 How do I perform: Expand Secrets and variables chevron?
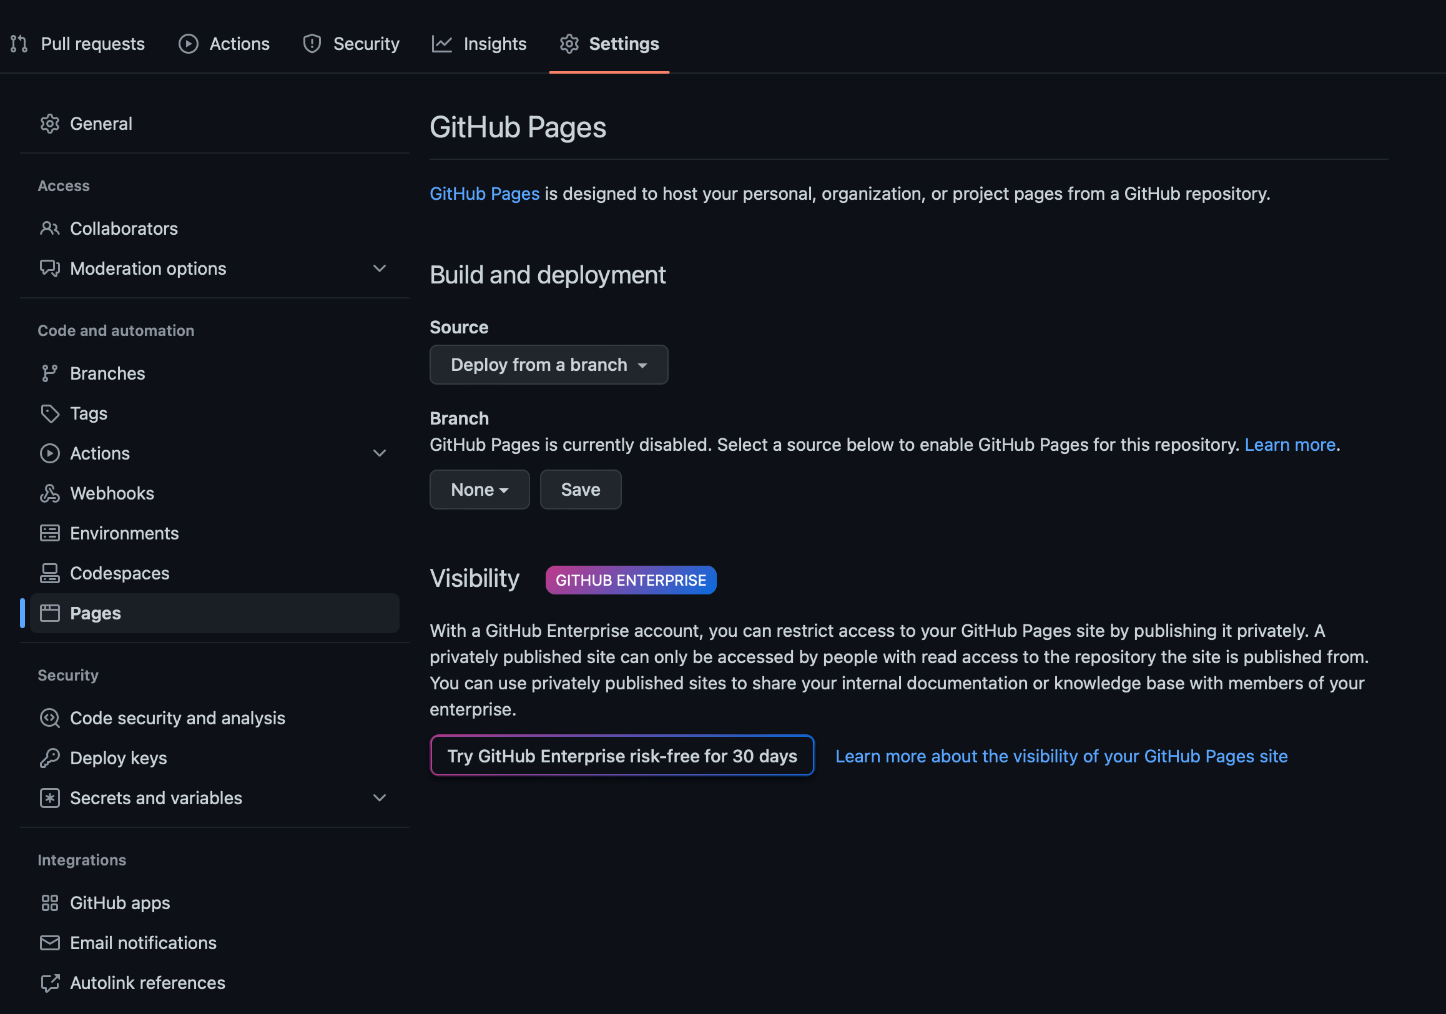click(x=379, y=797)
